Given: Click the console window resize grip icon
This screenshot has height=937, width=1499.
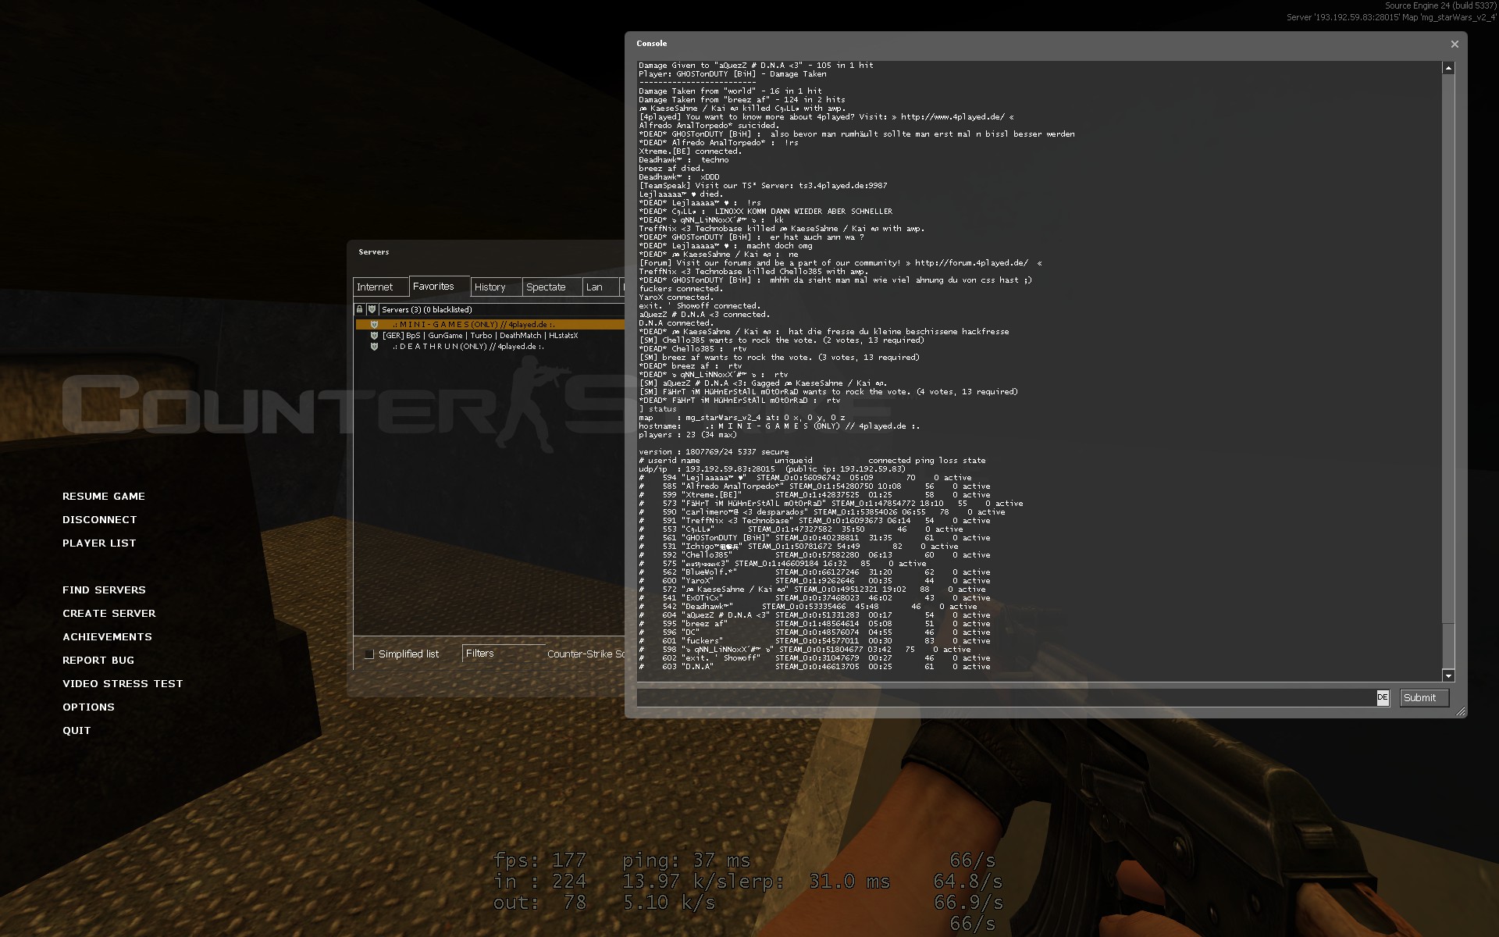Looking at the screenshot, I should (1461, 711).
